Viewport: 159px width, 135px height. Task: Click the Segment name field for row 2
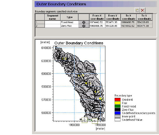[x=53, y=26]
